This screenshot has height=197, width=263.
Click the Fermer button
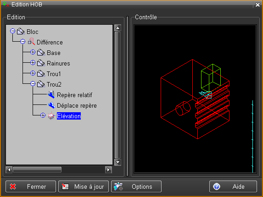pos(31,186)
